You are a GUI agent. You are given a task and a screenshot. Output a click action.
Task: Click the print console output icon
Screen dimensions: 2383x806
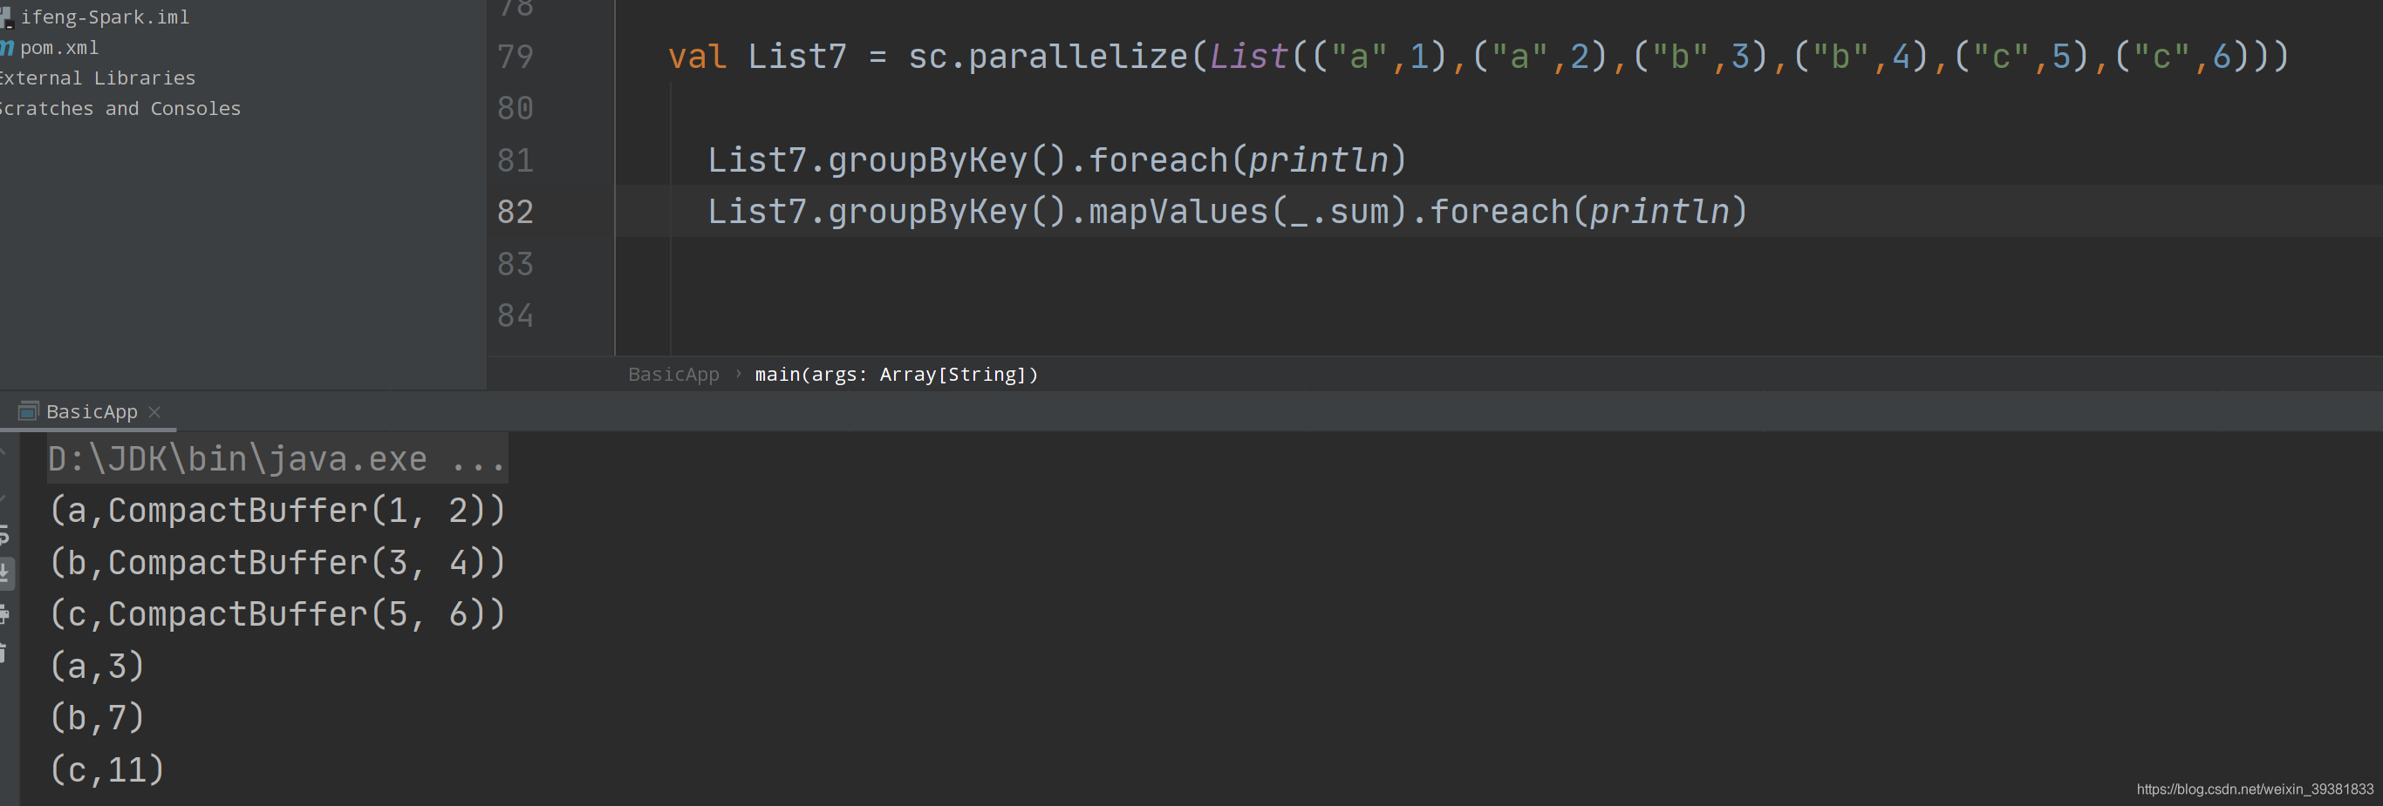[x=3, y=613]
